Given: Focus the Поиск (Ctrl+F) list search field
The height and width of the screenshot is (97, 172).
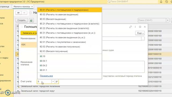Looking at the screenshot, I should [x=152, y=20].
